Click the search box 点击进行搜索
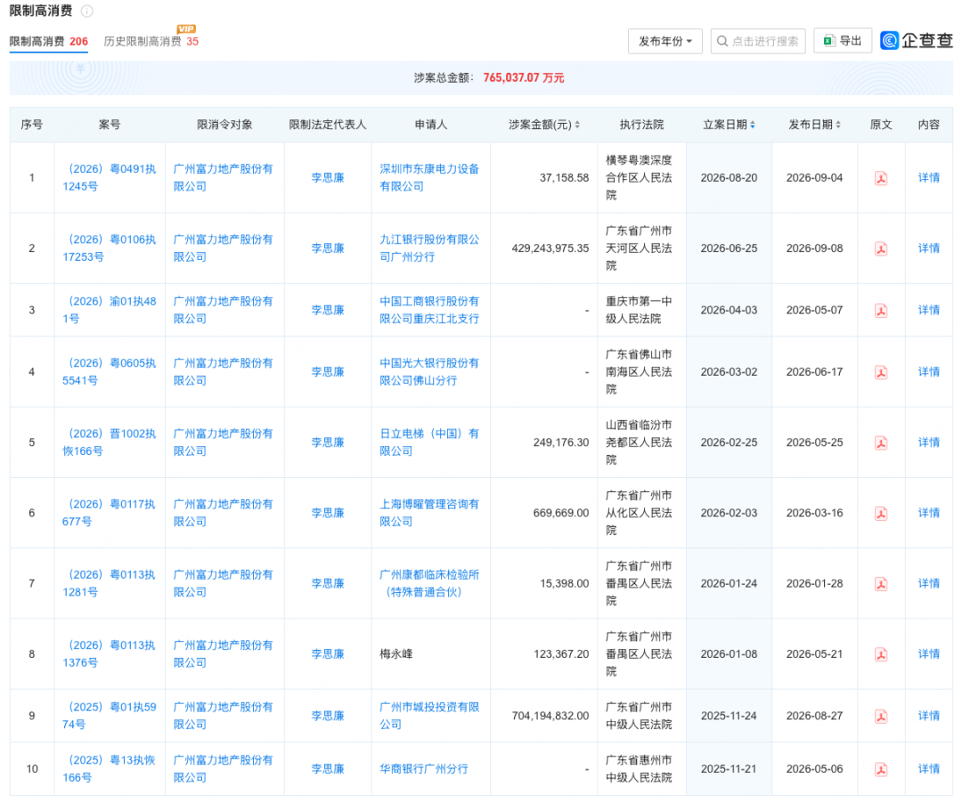 coord(758,41)
